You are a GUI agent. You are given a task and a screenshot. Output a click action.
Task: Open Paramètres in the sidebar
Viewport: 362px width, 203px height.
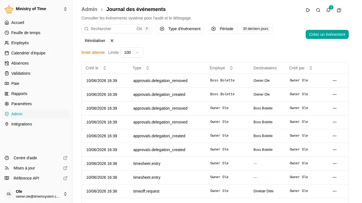(36, 104)
